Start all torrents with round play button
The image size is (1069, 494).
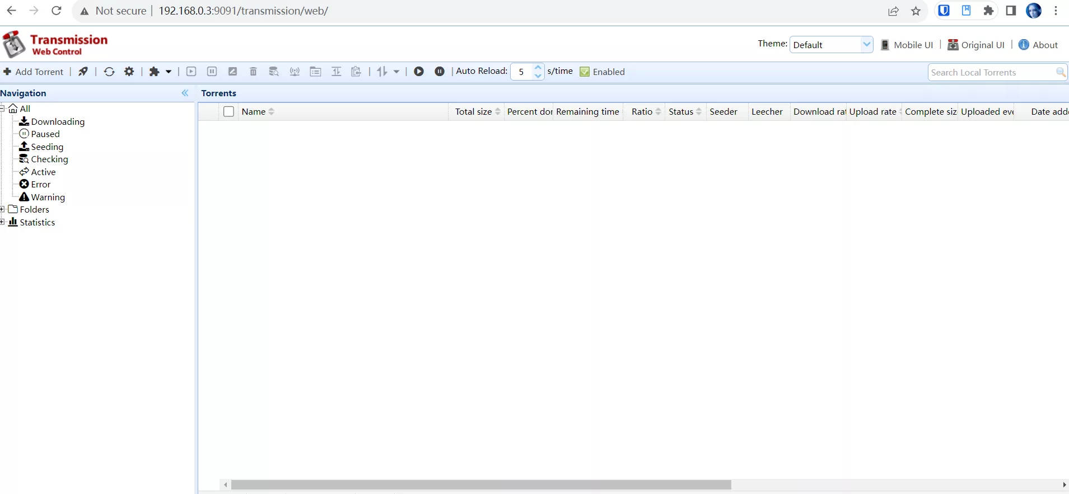[419, 72]
